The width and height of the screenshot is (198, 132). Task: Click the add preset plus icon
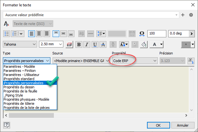pyautogui.click(x=183, y=15)
